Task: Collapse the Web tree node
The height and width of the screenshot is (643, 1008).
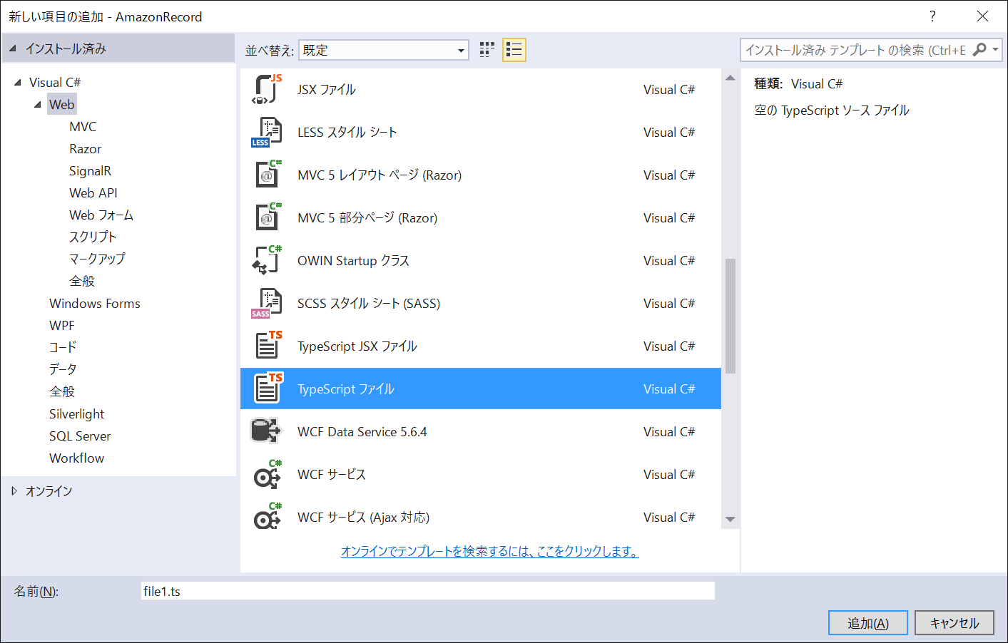Action: tap(38, 105)
